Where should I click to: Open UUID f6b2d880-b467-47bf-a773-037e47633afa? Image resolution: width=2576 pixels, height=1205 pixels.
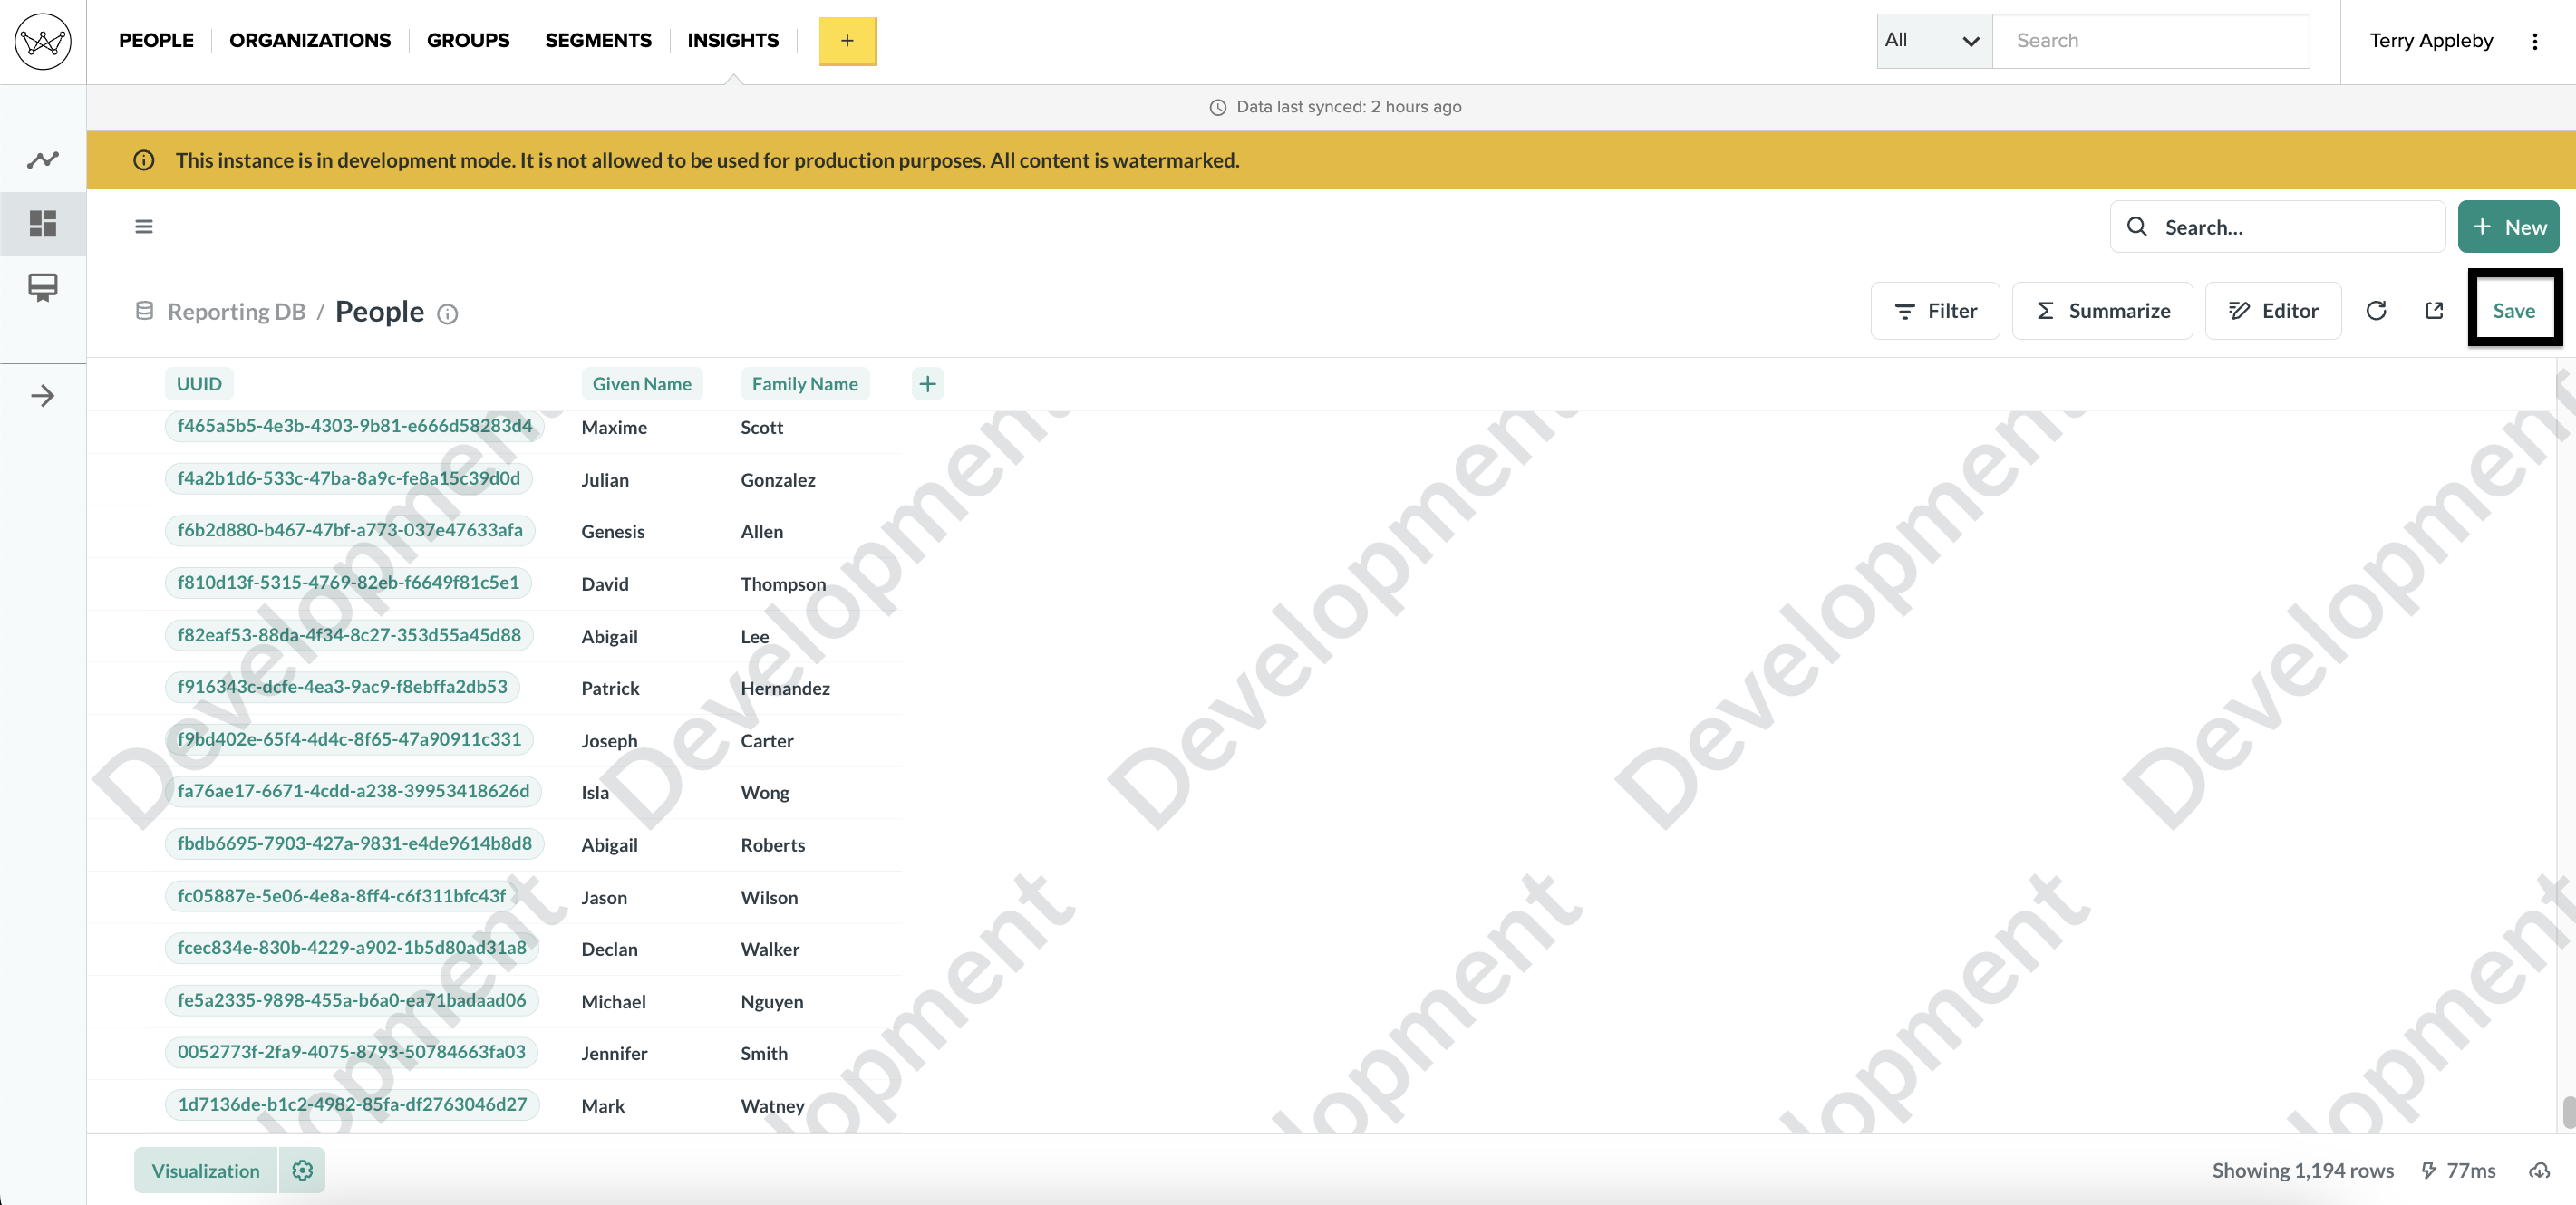(350, 531)
